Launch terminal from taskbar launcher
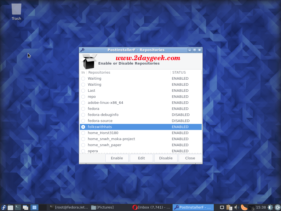 tap(18, 207)
